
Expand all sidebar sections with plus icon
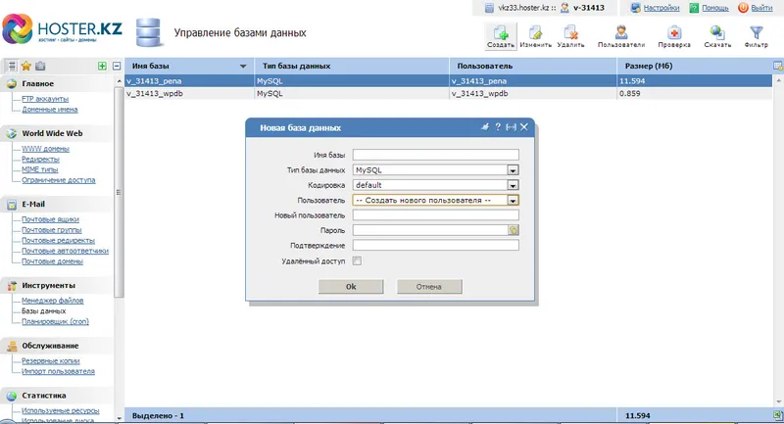point(102,66)
